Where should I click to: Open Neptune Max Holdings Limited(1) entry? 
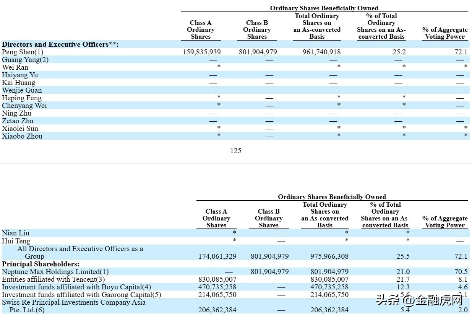(x=55, y=272)
